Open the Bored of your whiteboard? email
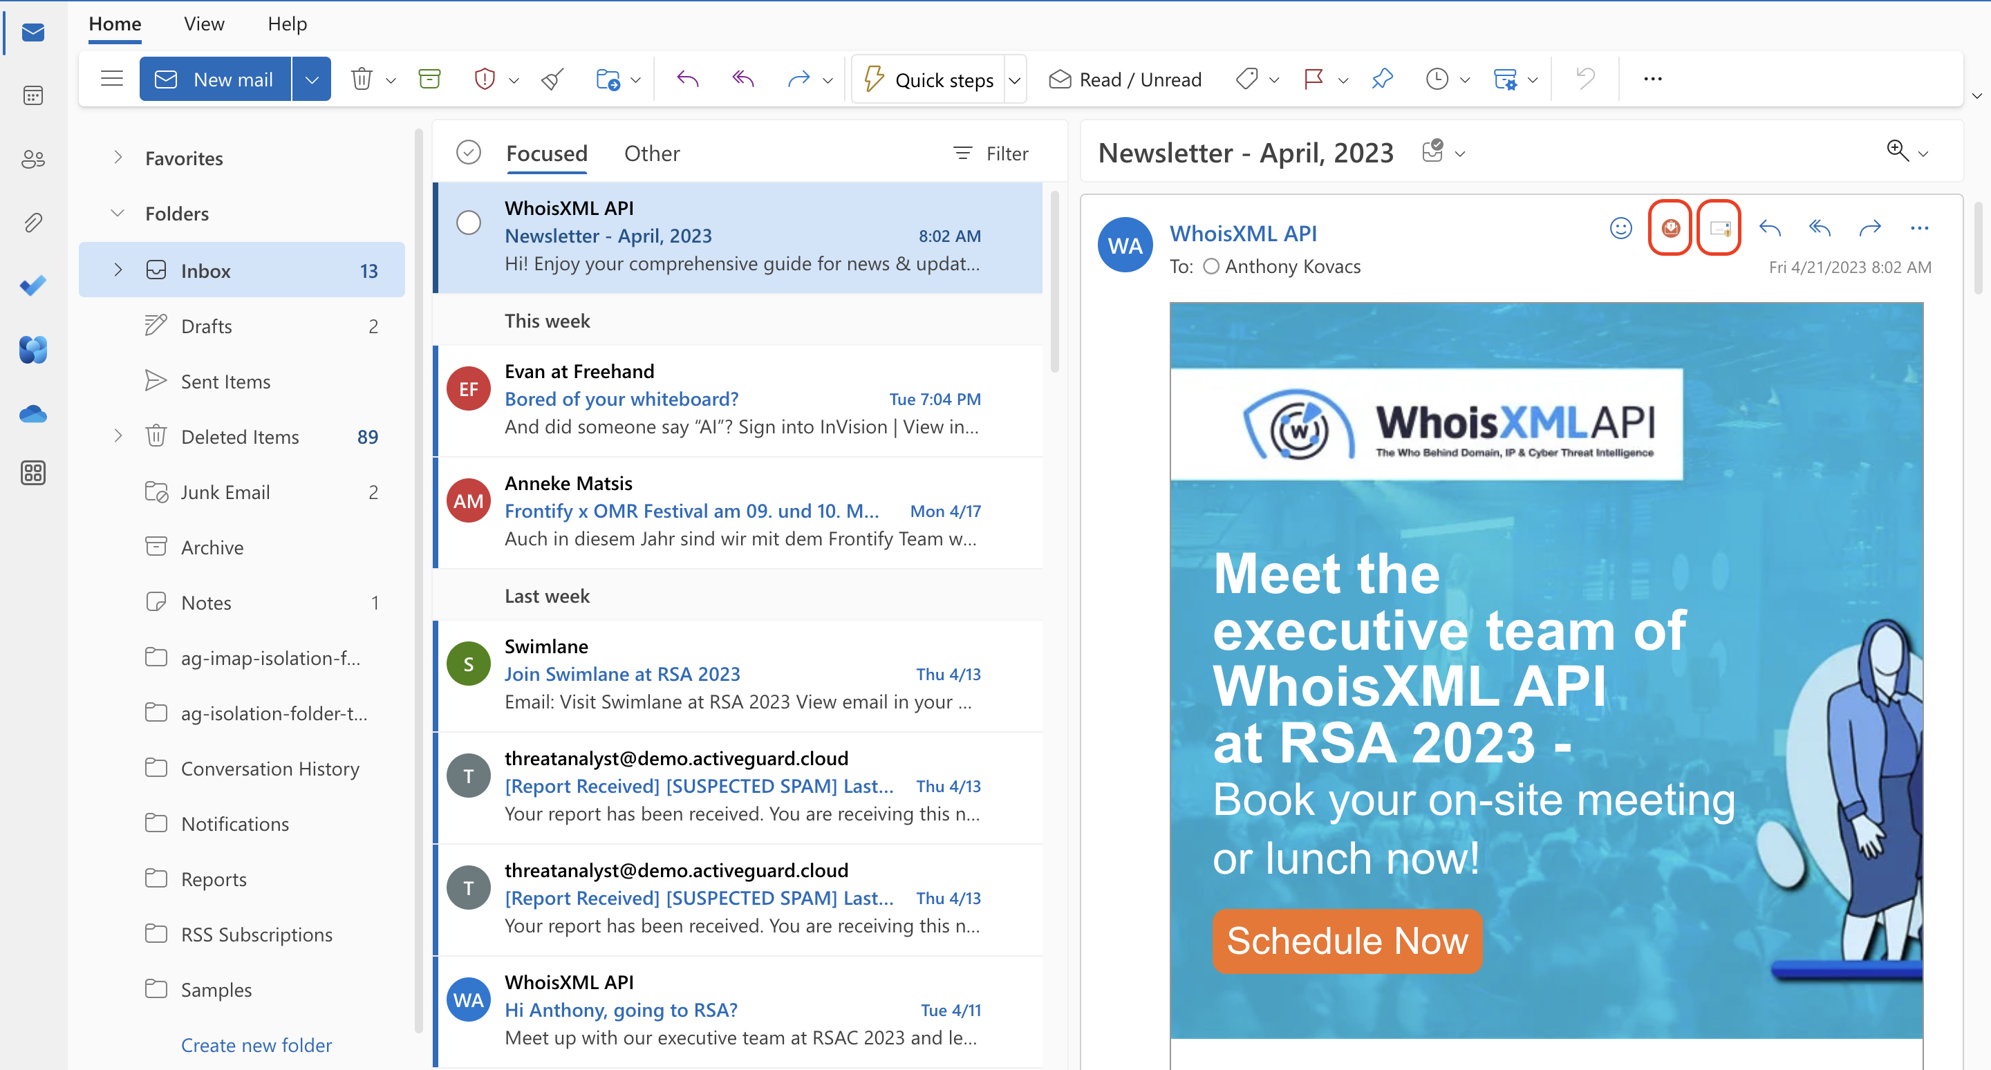This screenshot has height=1070, width=1991. tap(738, 400)
